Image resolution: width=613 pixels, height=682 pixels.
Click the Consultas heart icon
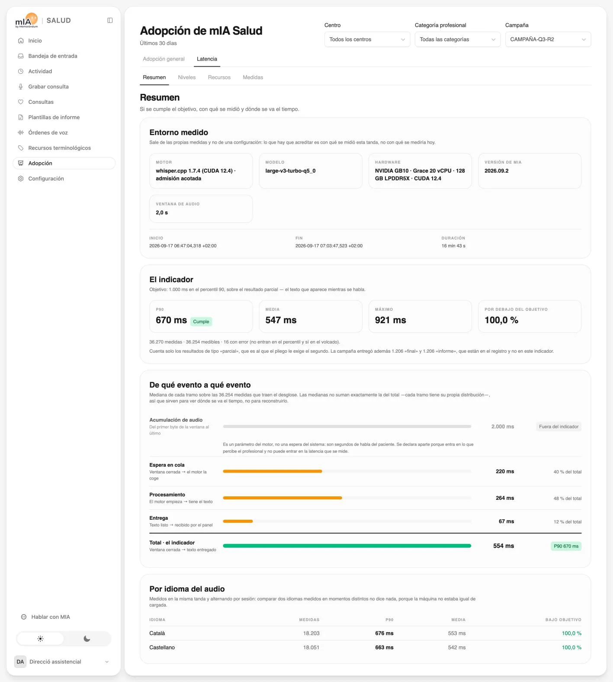point(21,102)
